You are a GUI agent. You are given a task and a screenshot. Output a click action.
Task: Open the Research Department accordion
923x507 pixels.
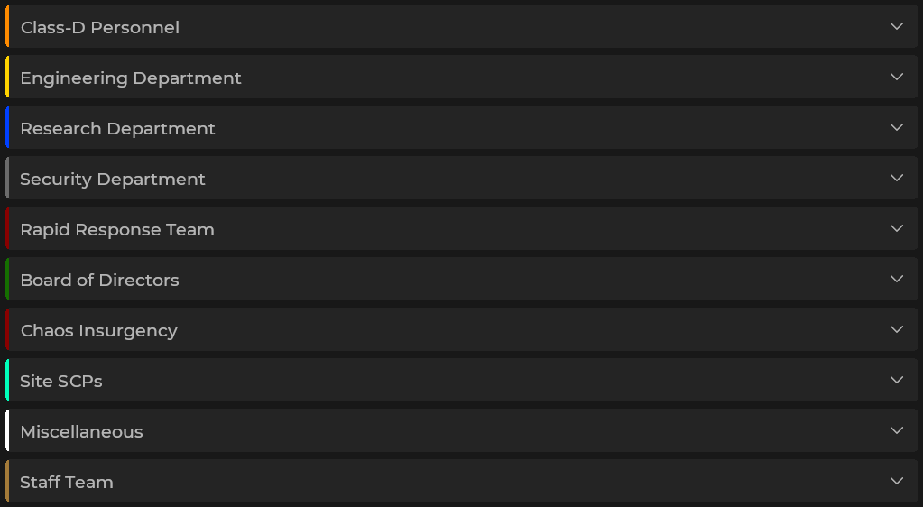point(118,128)
